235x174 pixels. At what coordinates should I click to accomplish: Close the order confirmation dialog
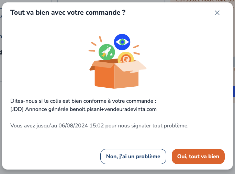tap(217, 13)
